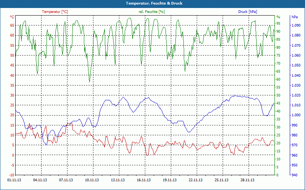
Task: Click pressure axis value '940'
Action: (x=295, y=175)
